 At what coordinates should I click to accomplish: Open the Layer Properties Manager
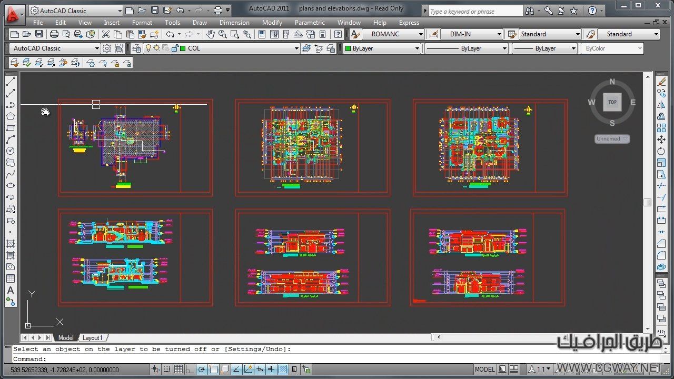click(137, 48)
